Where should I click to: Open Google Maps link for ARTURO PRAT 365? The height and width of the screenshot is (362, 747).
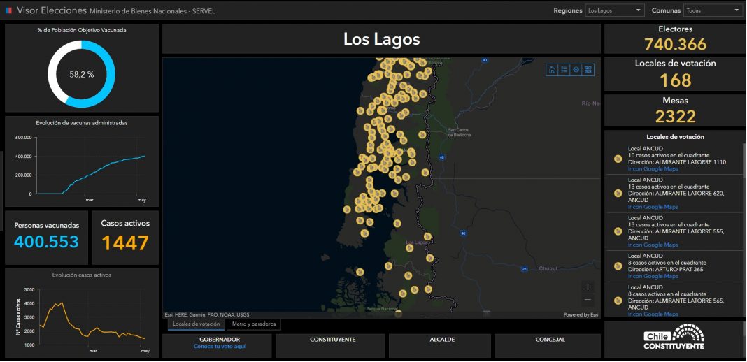pos(653,276)
